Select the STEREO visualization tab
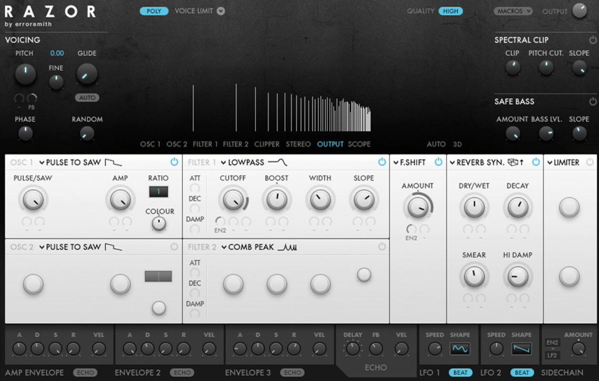599x381 pixels. (x=298, y=144)
